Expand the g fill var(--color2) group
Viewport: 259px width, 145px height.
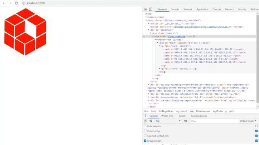tap(160, 68)
